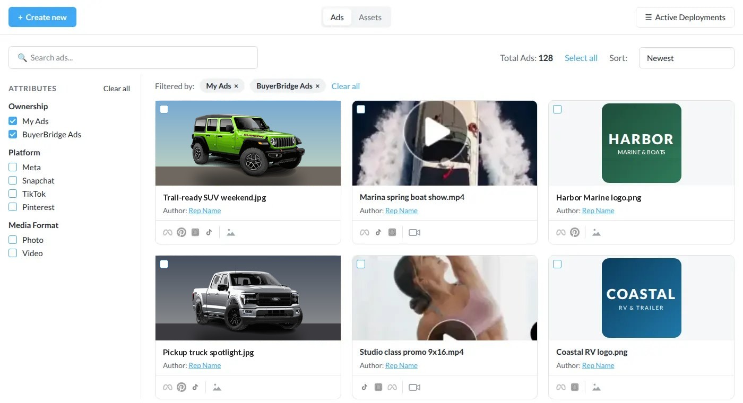
Task: Click the photo format icon on Trail-ready SUV card
Action: click(x=231, y=232)
